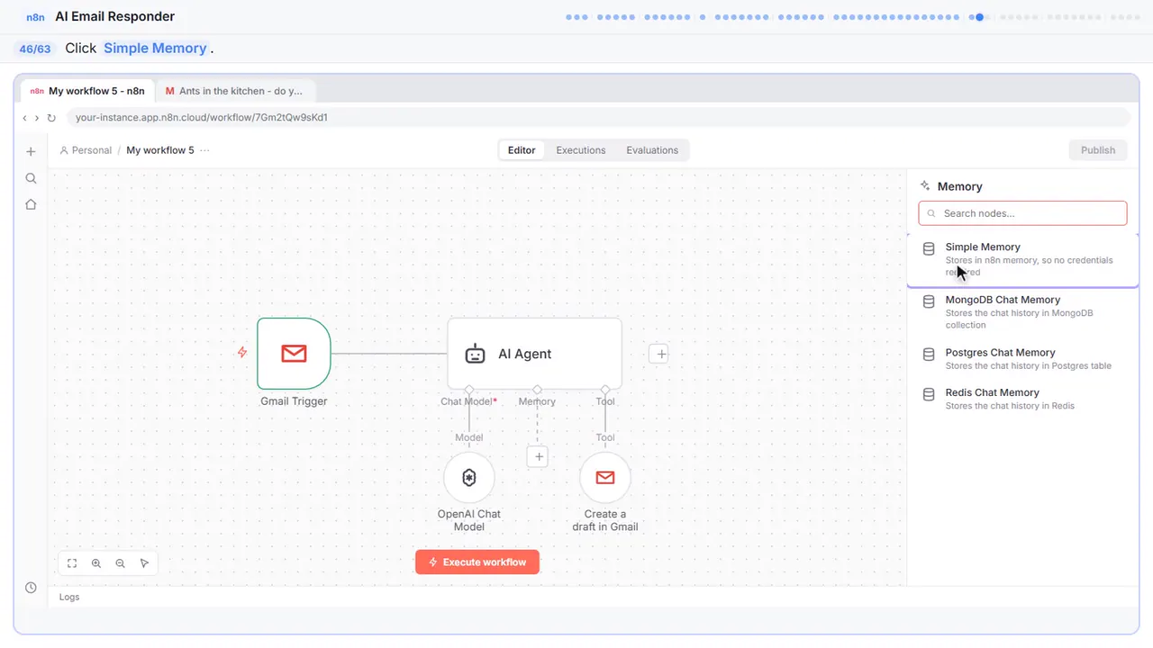Open workflow options ellipsis menu
Viewport: 1153px width, 648px height.
(204, 150)
